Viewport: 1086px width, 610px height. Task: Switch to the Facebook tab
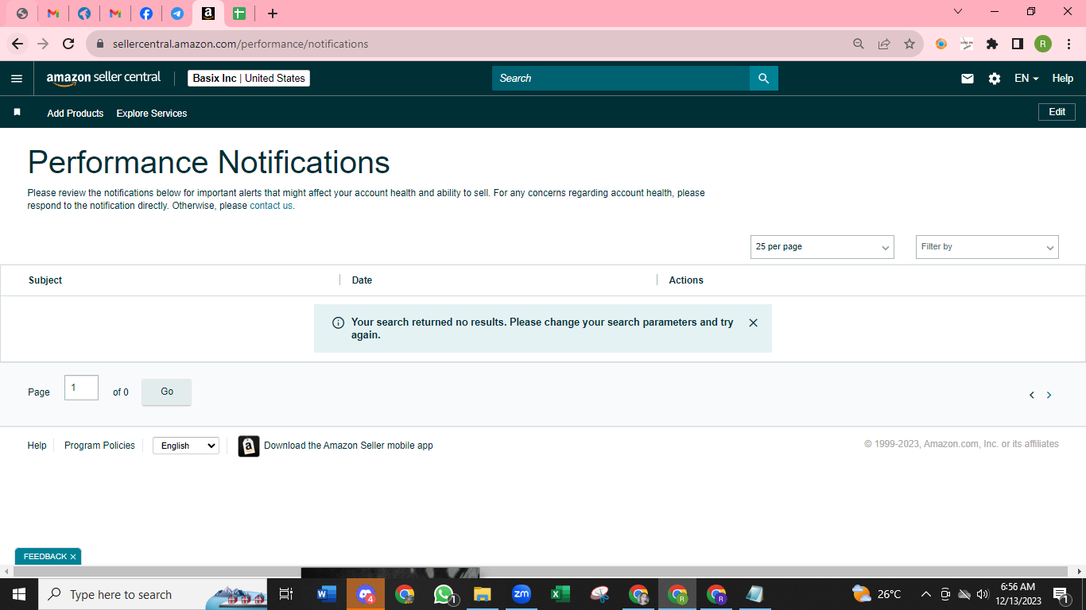(x=146, y=14)
